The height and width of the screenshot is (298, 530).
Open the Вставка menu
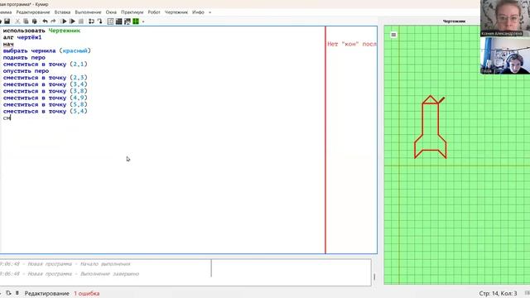[63, 12]
